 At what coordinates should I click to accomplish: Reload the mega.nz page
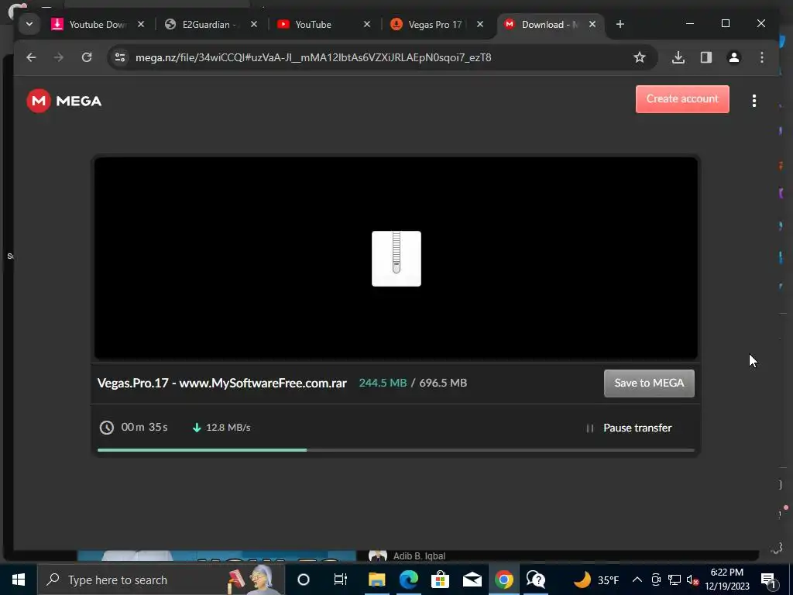click(x=87, y=57)
